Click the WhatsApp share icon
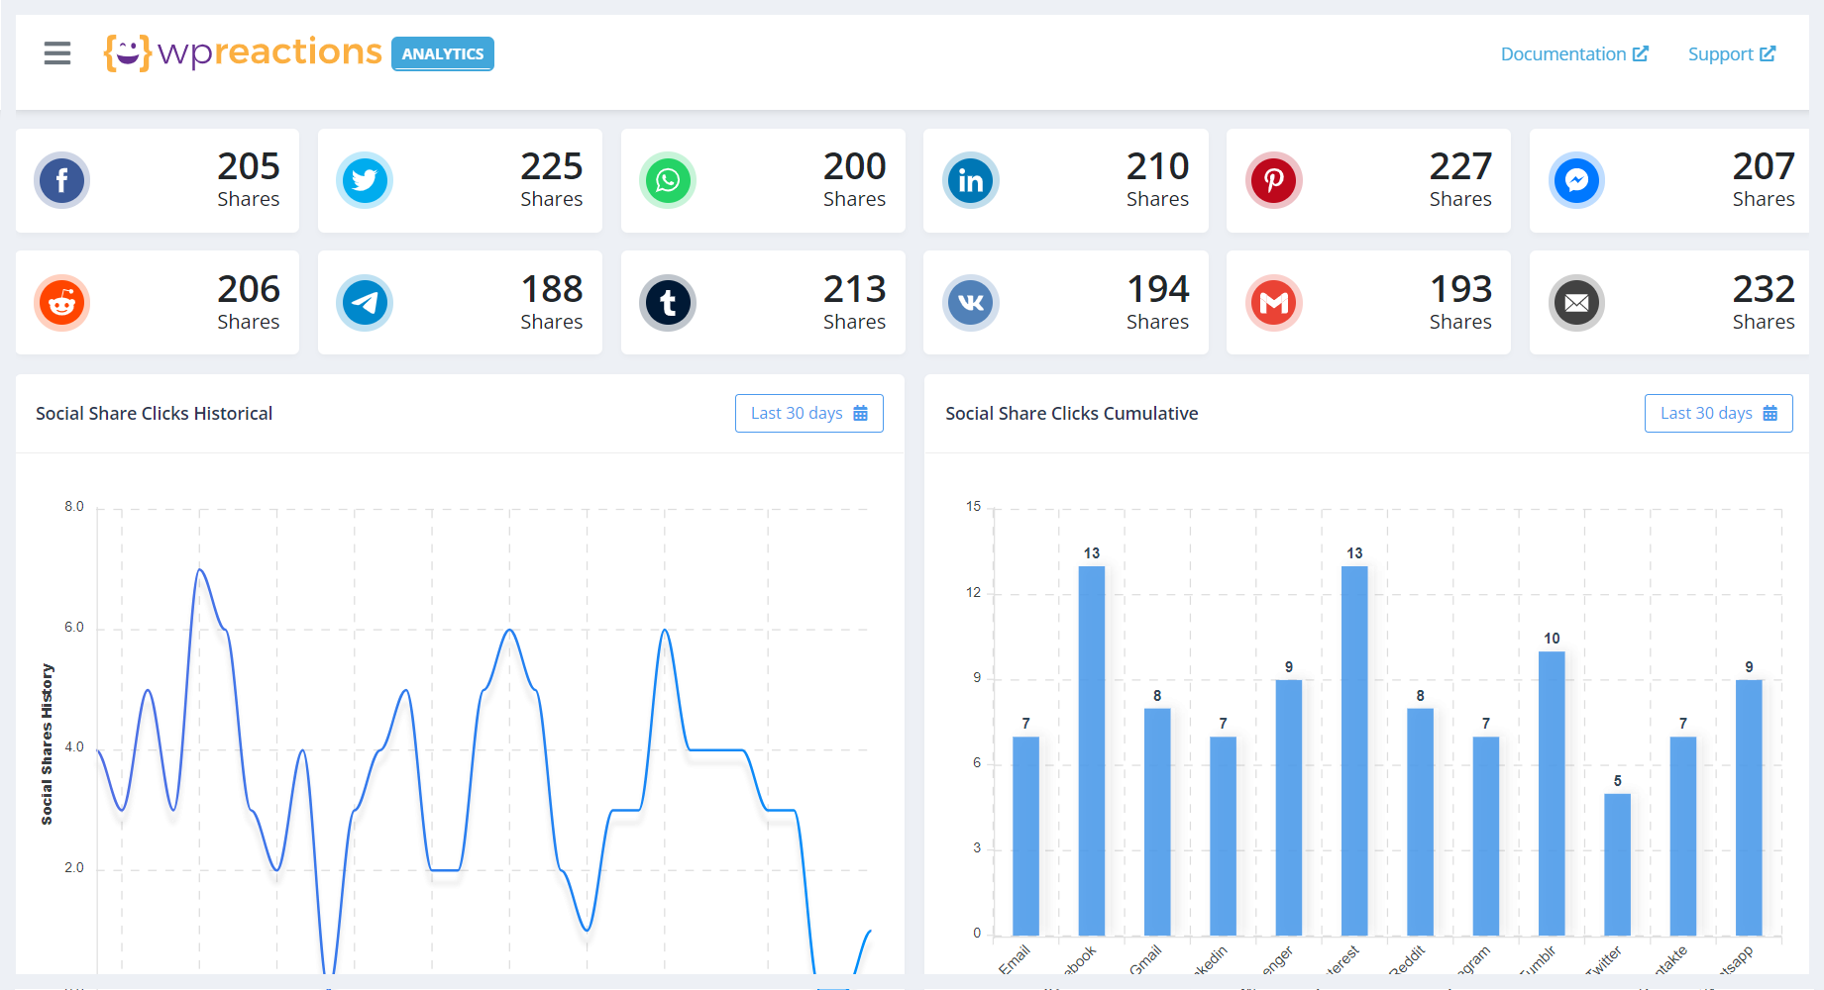 coord(668,180)
